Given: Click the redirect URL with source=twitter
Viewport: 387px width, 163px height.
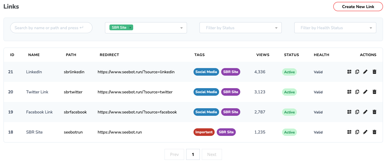Looking at the screenshot, I should pyautogui.click(x=135, y=92).
